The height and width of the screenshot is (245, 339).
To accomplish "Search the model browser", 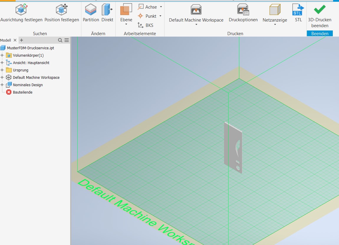I will point(60,40).
